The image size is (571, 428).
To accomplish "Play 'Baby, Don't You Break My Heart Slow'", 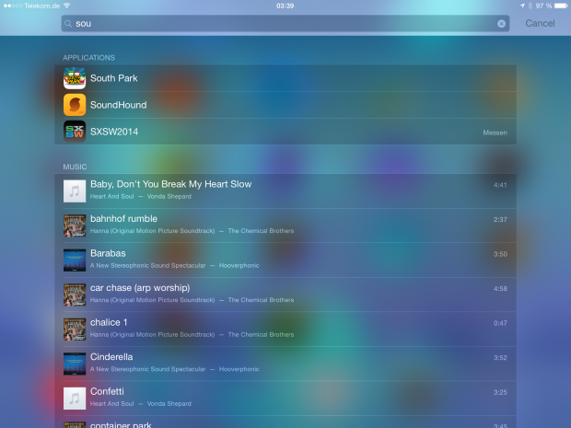I will tap(285, 191).
